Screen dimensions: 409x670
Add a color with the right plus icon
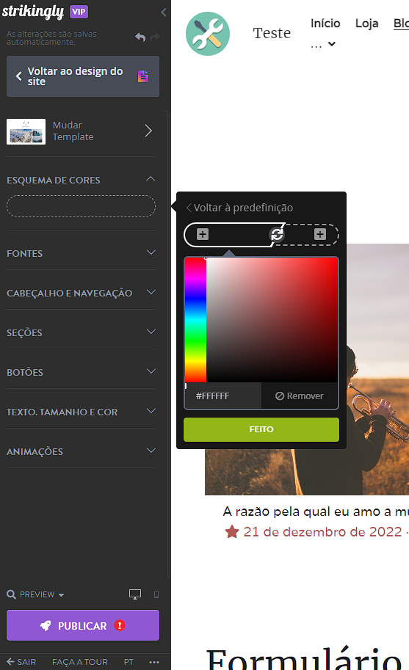320,234
